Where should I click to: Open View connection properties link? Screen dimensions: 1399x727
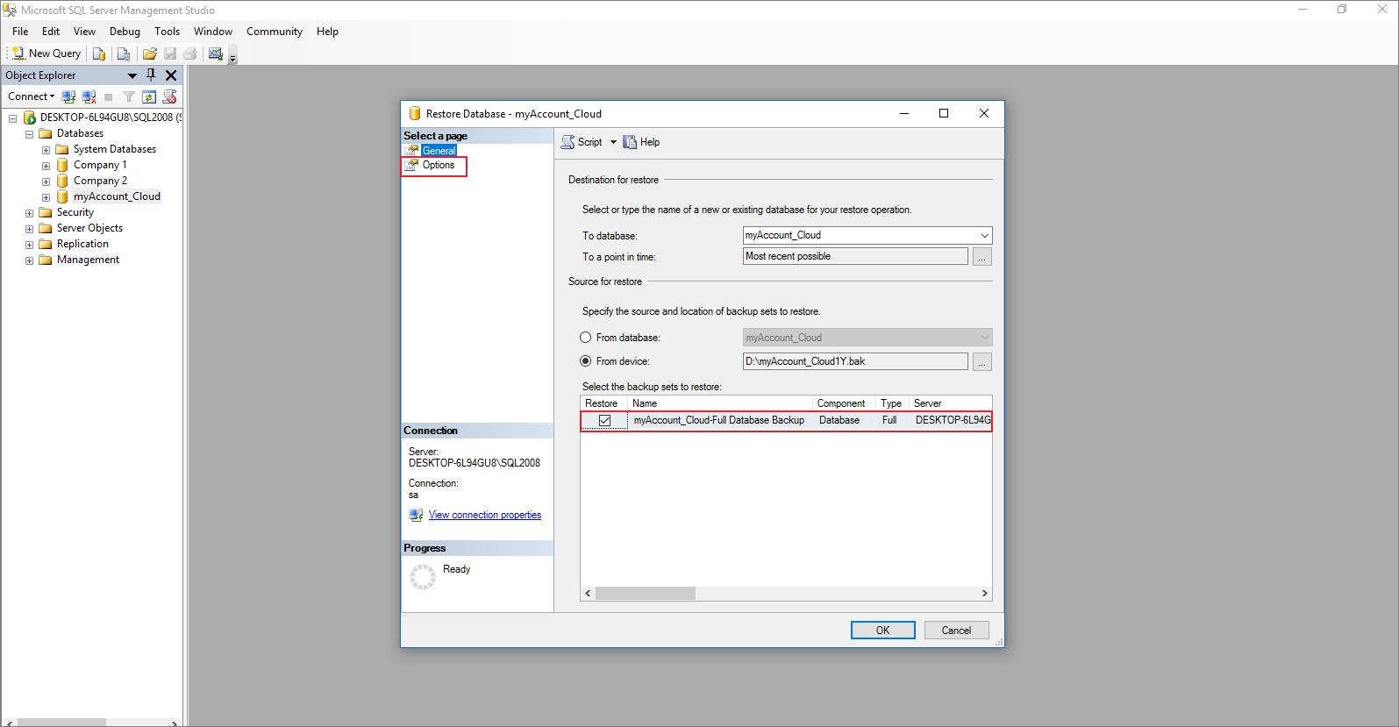pyautogui.click(x=485, y=515)
